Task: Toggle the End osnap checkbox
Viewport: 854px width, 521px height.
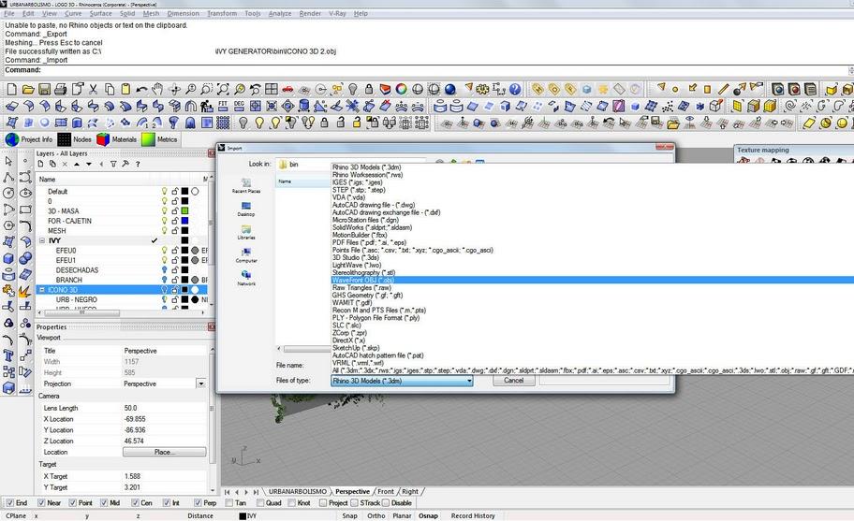Action: point(9,503)
